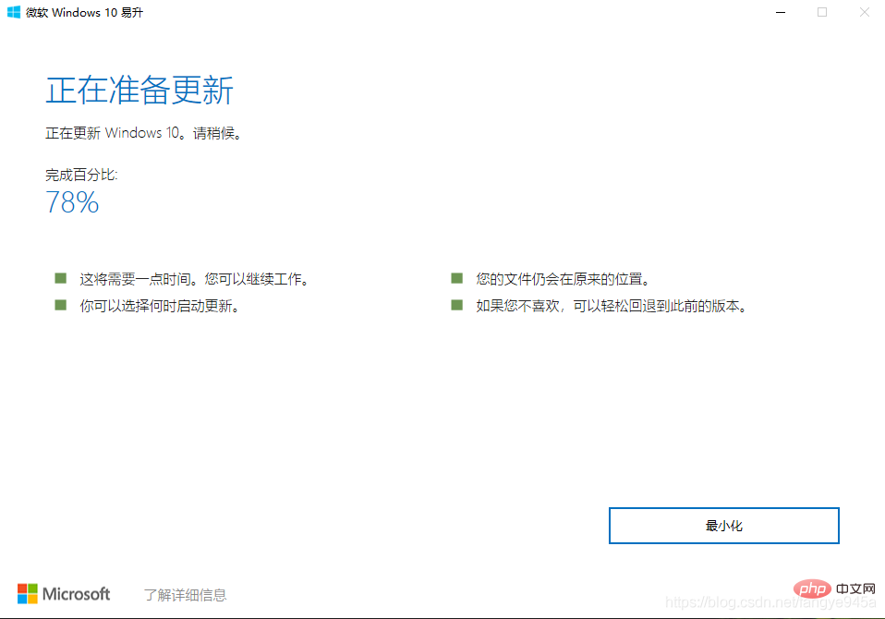Open the 了解详细信息 link
885x619 pixels.
185,595
